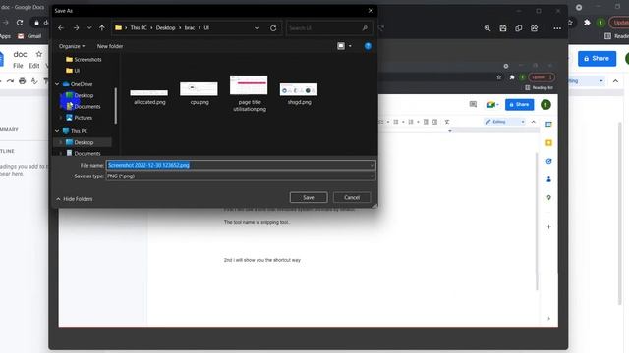Image resolution: width=629 pixels, height=353 pixels.
Task: Expand the Pictures node under OneDrive
Action: tap(61, 118)
